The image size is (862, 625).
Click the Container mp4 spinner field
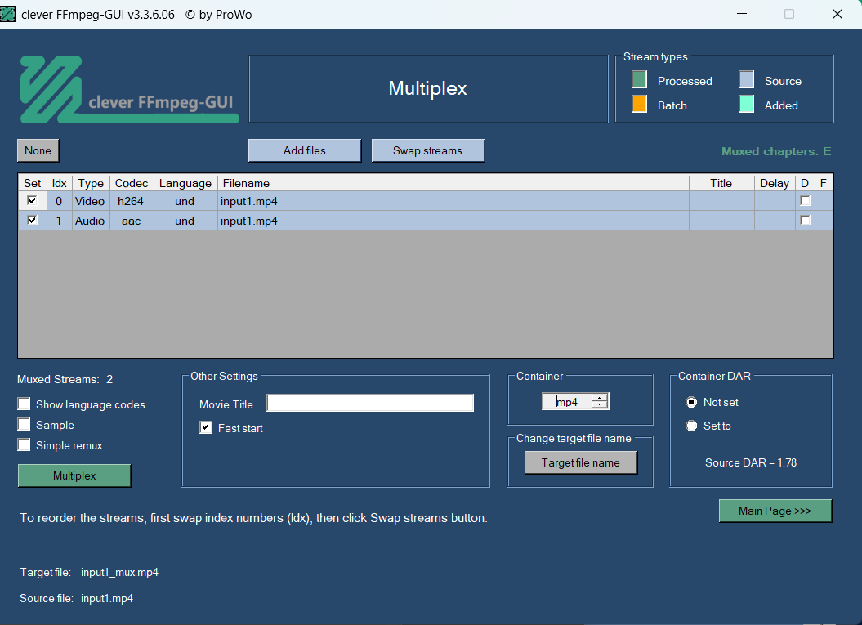[x=567, y=402]
